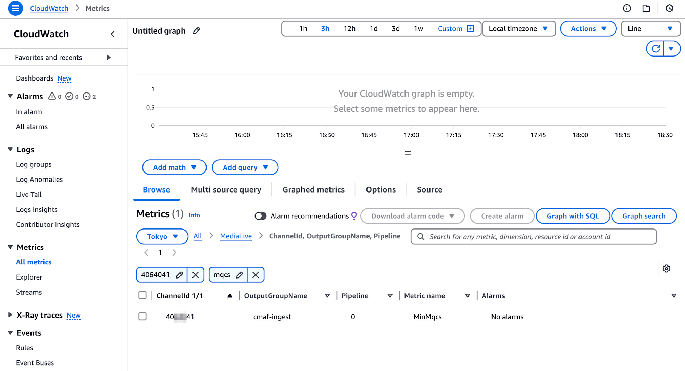
Task: Select the 1h time range
Action: coord(303,29)
